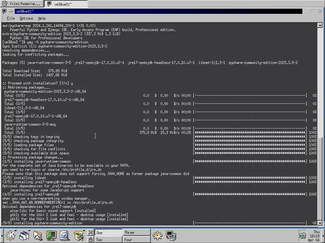Click 'libnet-2:1.3-1-x86_64' download line
Viewport: 325px width, 243px height.
[x=24, y=108]
